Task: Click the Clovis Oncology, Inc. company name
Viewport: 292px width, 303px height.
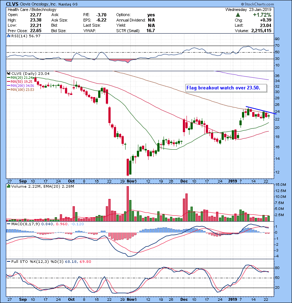Action: tap(38, 4)
